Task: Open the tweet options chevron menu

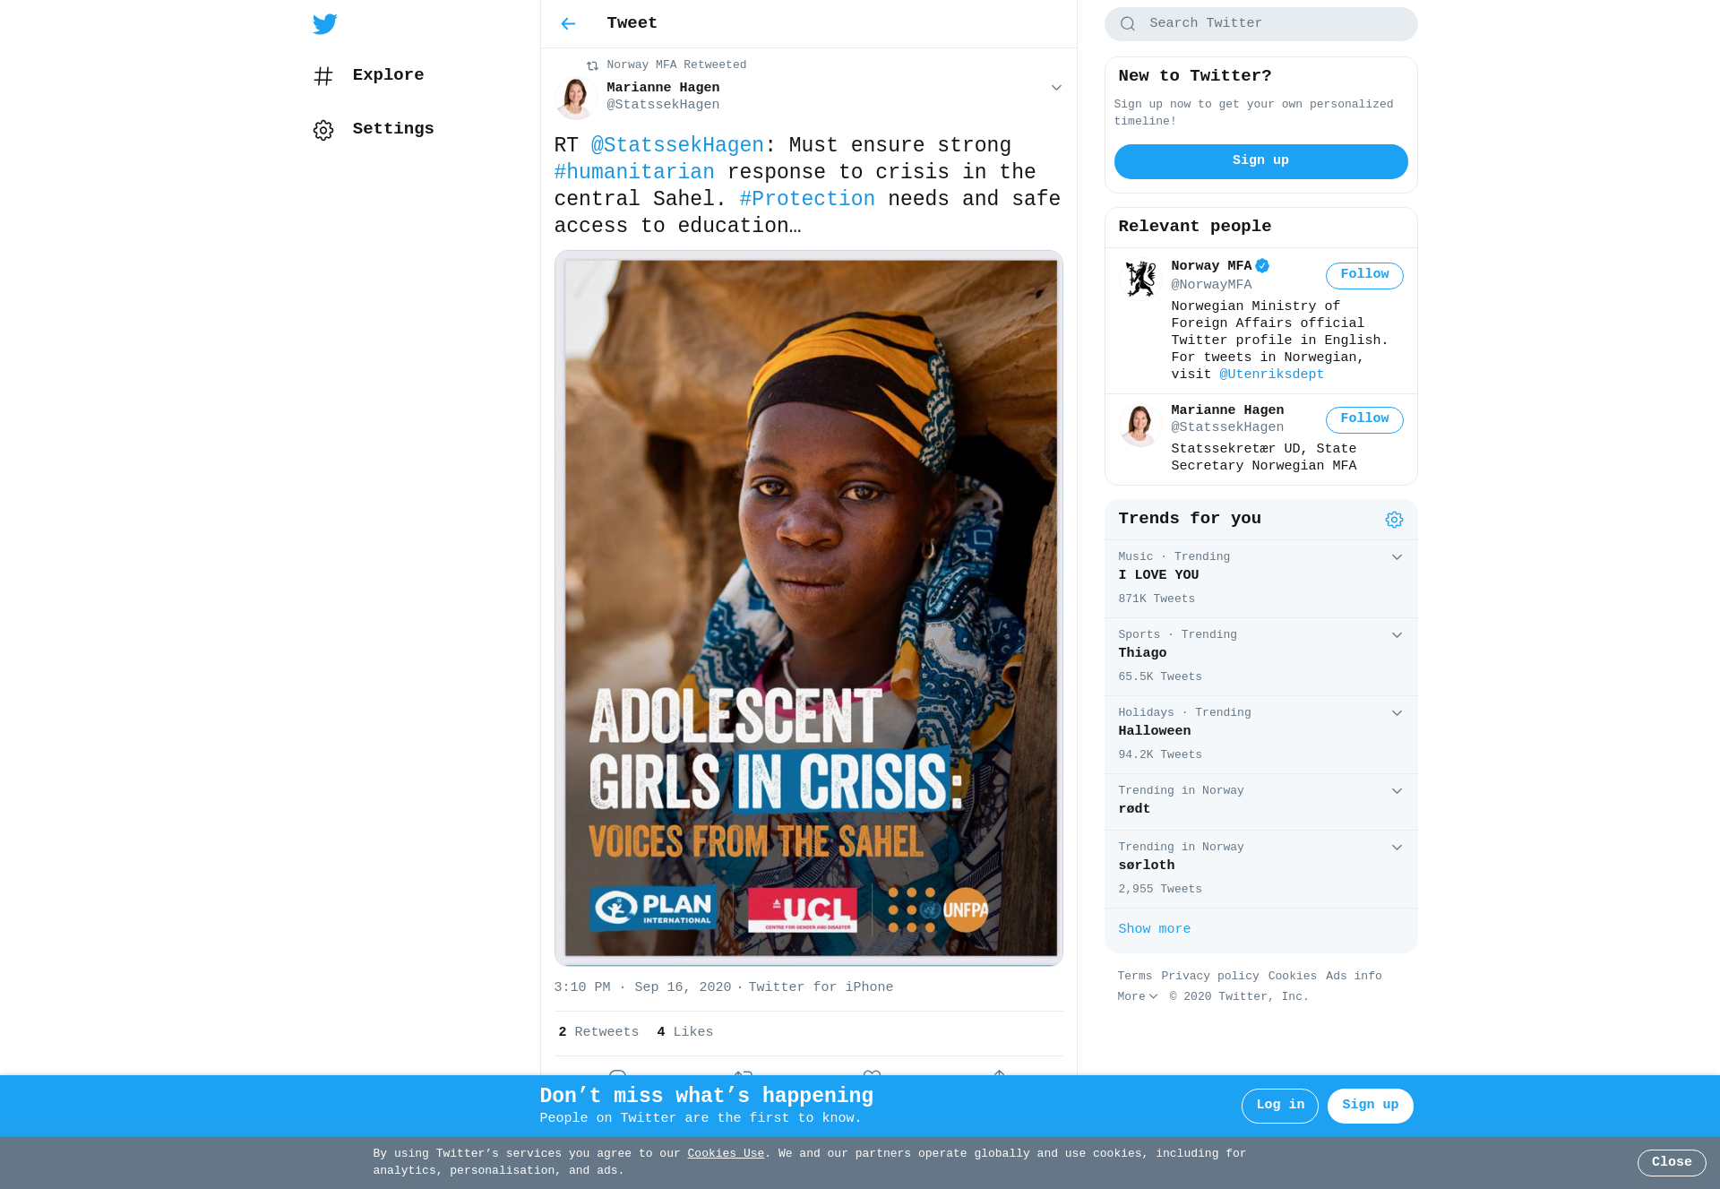Action: coord(1056,88)
